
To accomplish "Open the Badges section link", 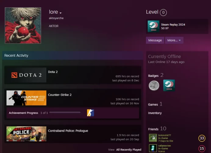I will point(153,76).
